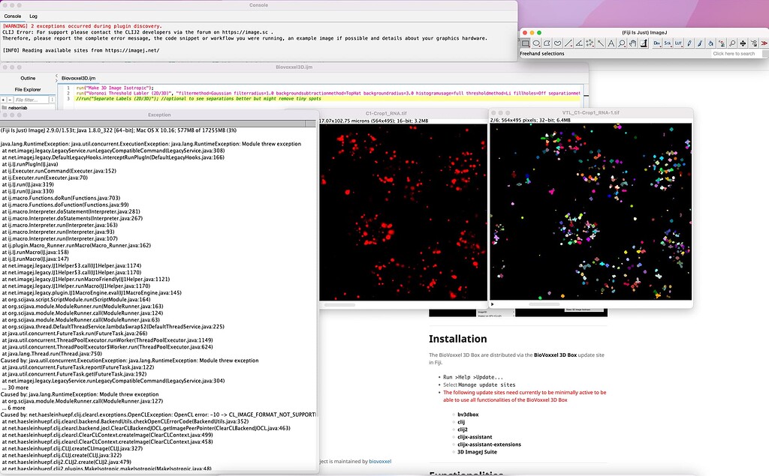Select the polygon selection tool
This screenshot has width=769, height=476.
pos(546,44)
